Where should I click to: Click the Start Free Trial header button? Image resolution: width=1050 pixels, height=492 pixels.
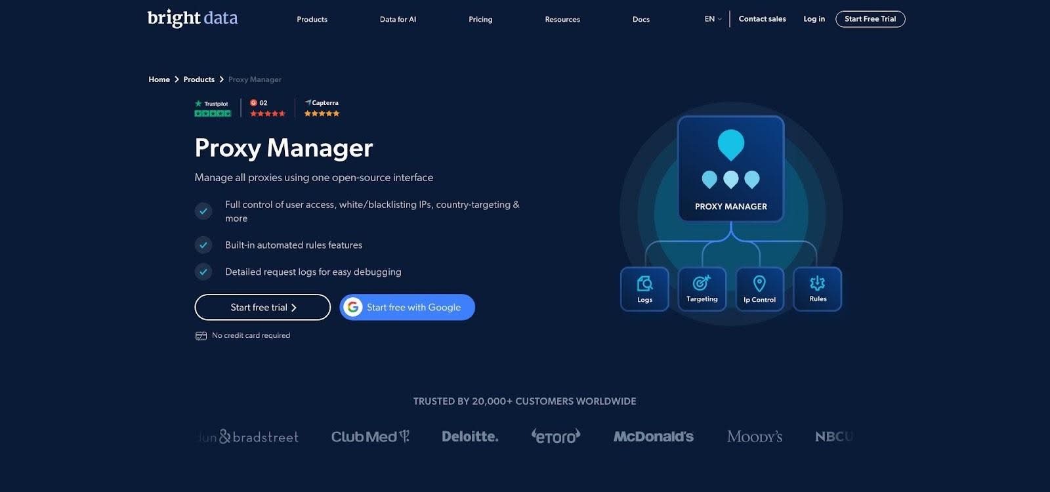(x=870, y=19)
